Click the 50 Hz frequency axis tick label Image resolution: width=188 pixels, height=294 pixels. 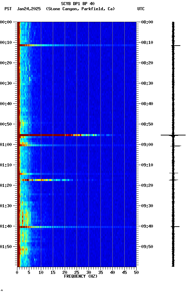coord(136,273)
